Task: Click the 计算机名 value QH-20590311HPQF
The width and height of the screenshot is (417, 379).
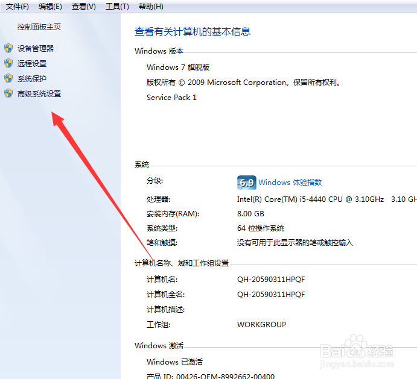Action: 271,280
